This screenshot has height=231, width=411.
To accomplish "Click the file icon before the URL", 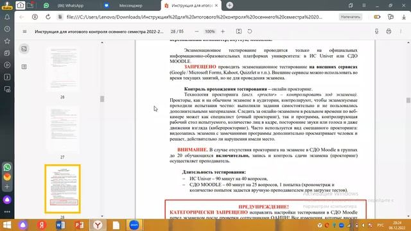I will pyautogui.click(x=60, y=17).
